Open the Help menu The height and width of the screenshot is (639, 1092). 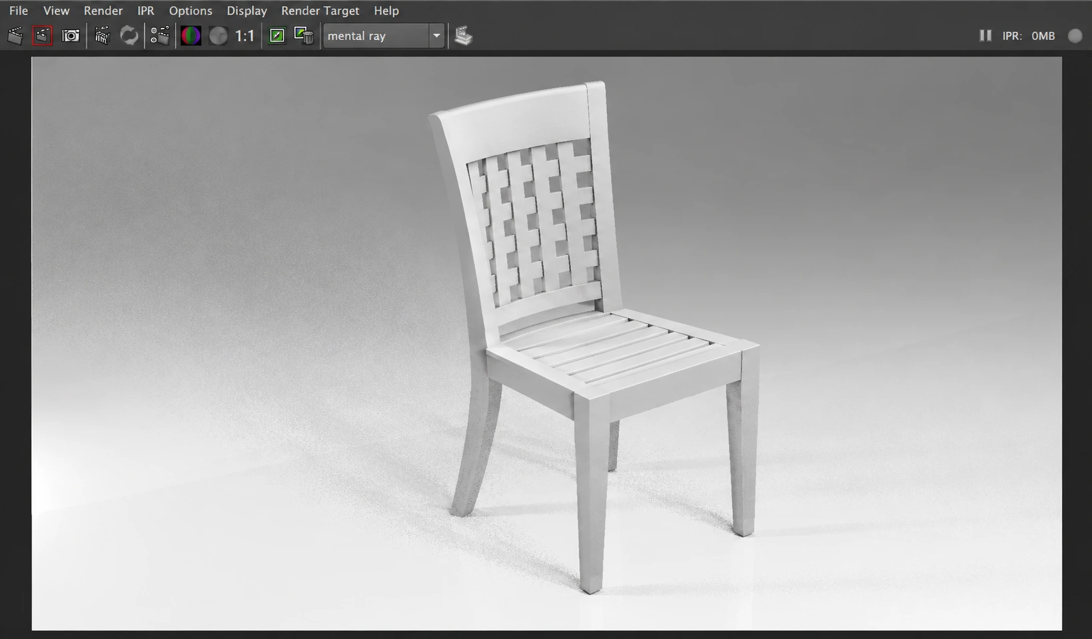coord(386,11)
